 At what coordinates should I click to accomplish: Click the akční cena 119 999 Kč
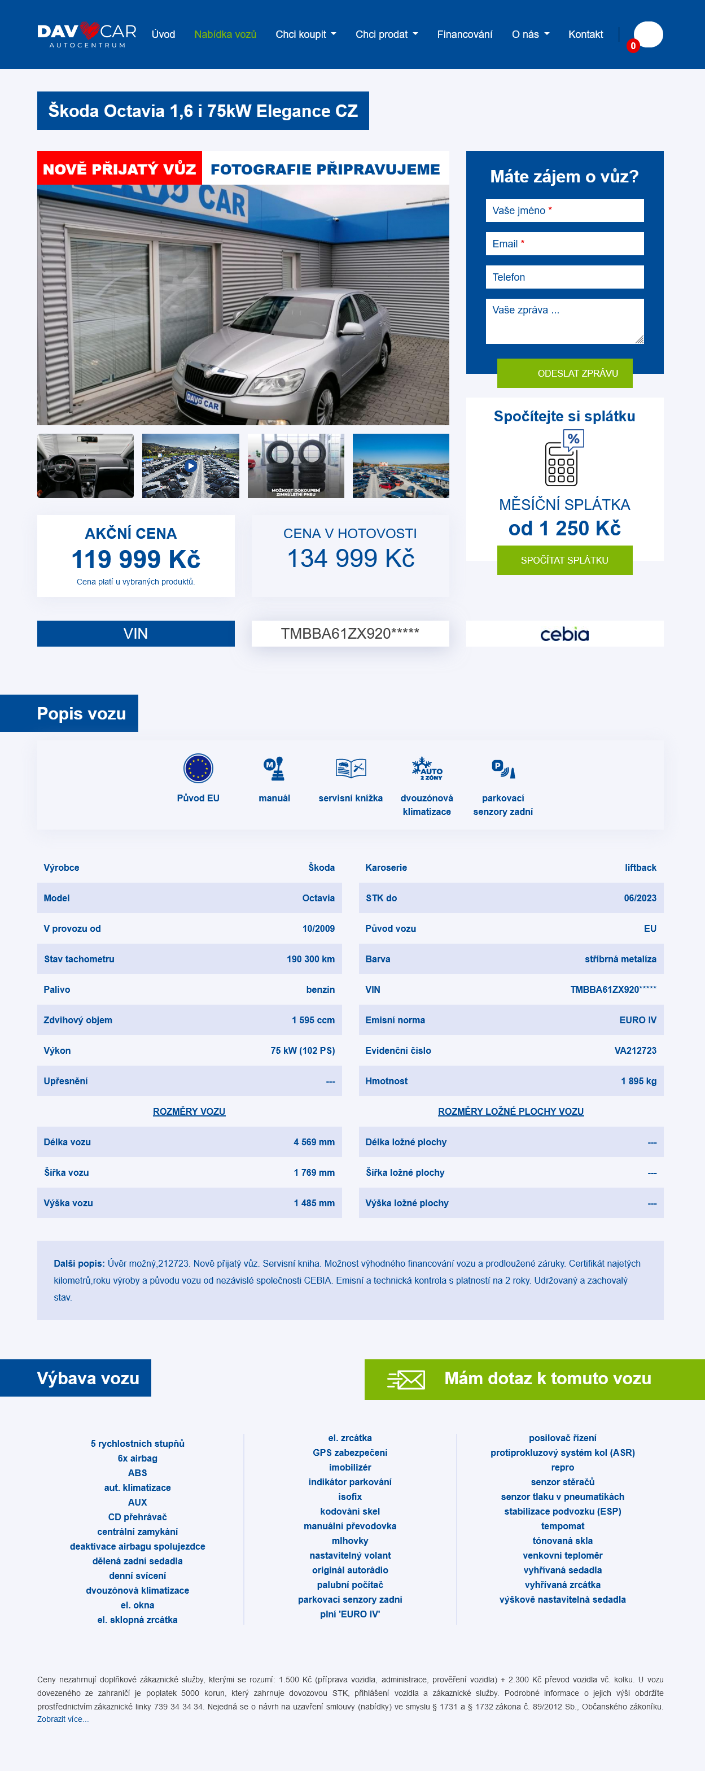(136, 559)
